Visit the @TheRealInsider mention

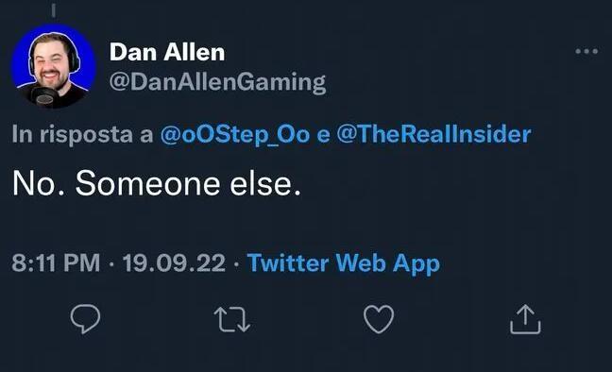pos(433,134)
